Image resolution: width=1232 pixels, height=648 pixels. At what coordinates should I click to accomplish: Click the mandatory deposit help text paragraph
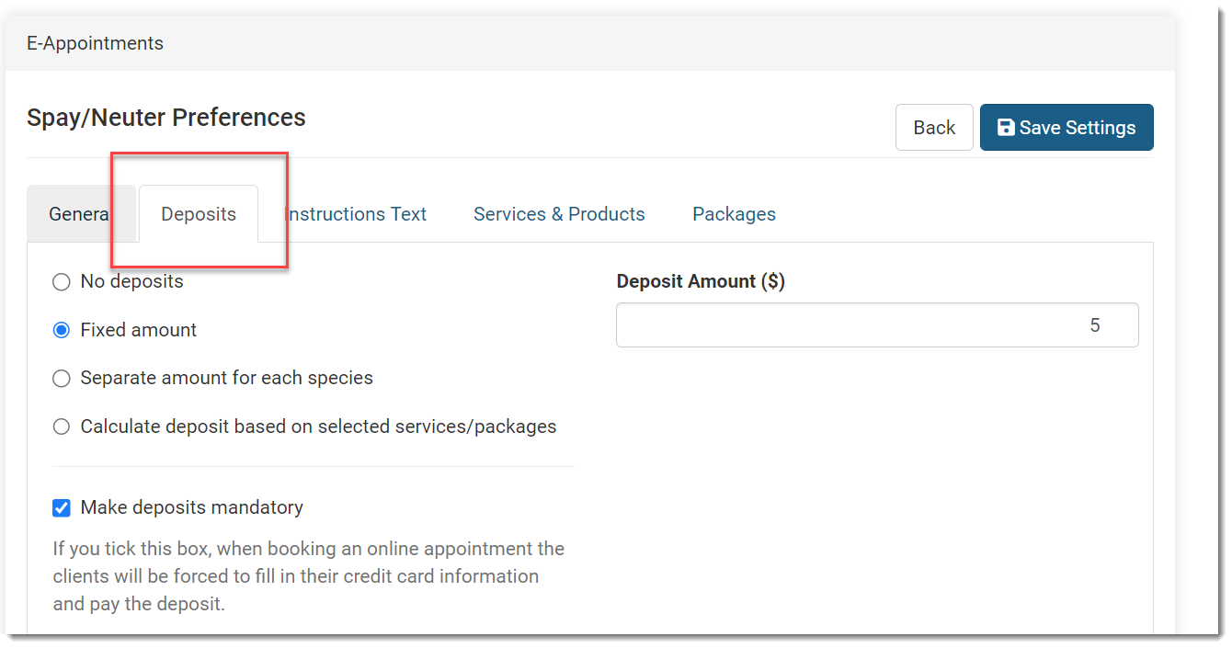[x=308, y=576]
